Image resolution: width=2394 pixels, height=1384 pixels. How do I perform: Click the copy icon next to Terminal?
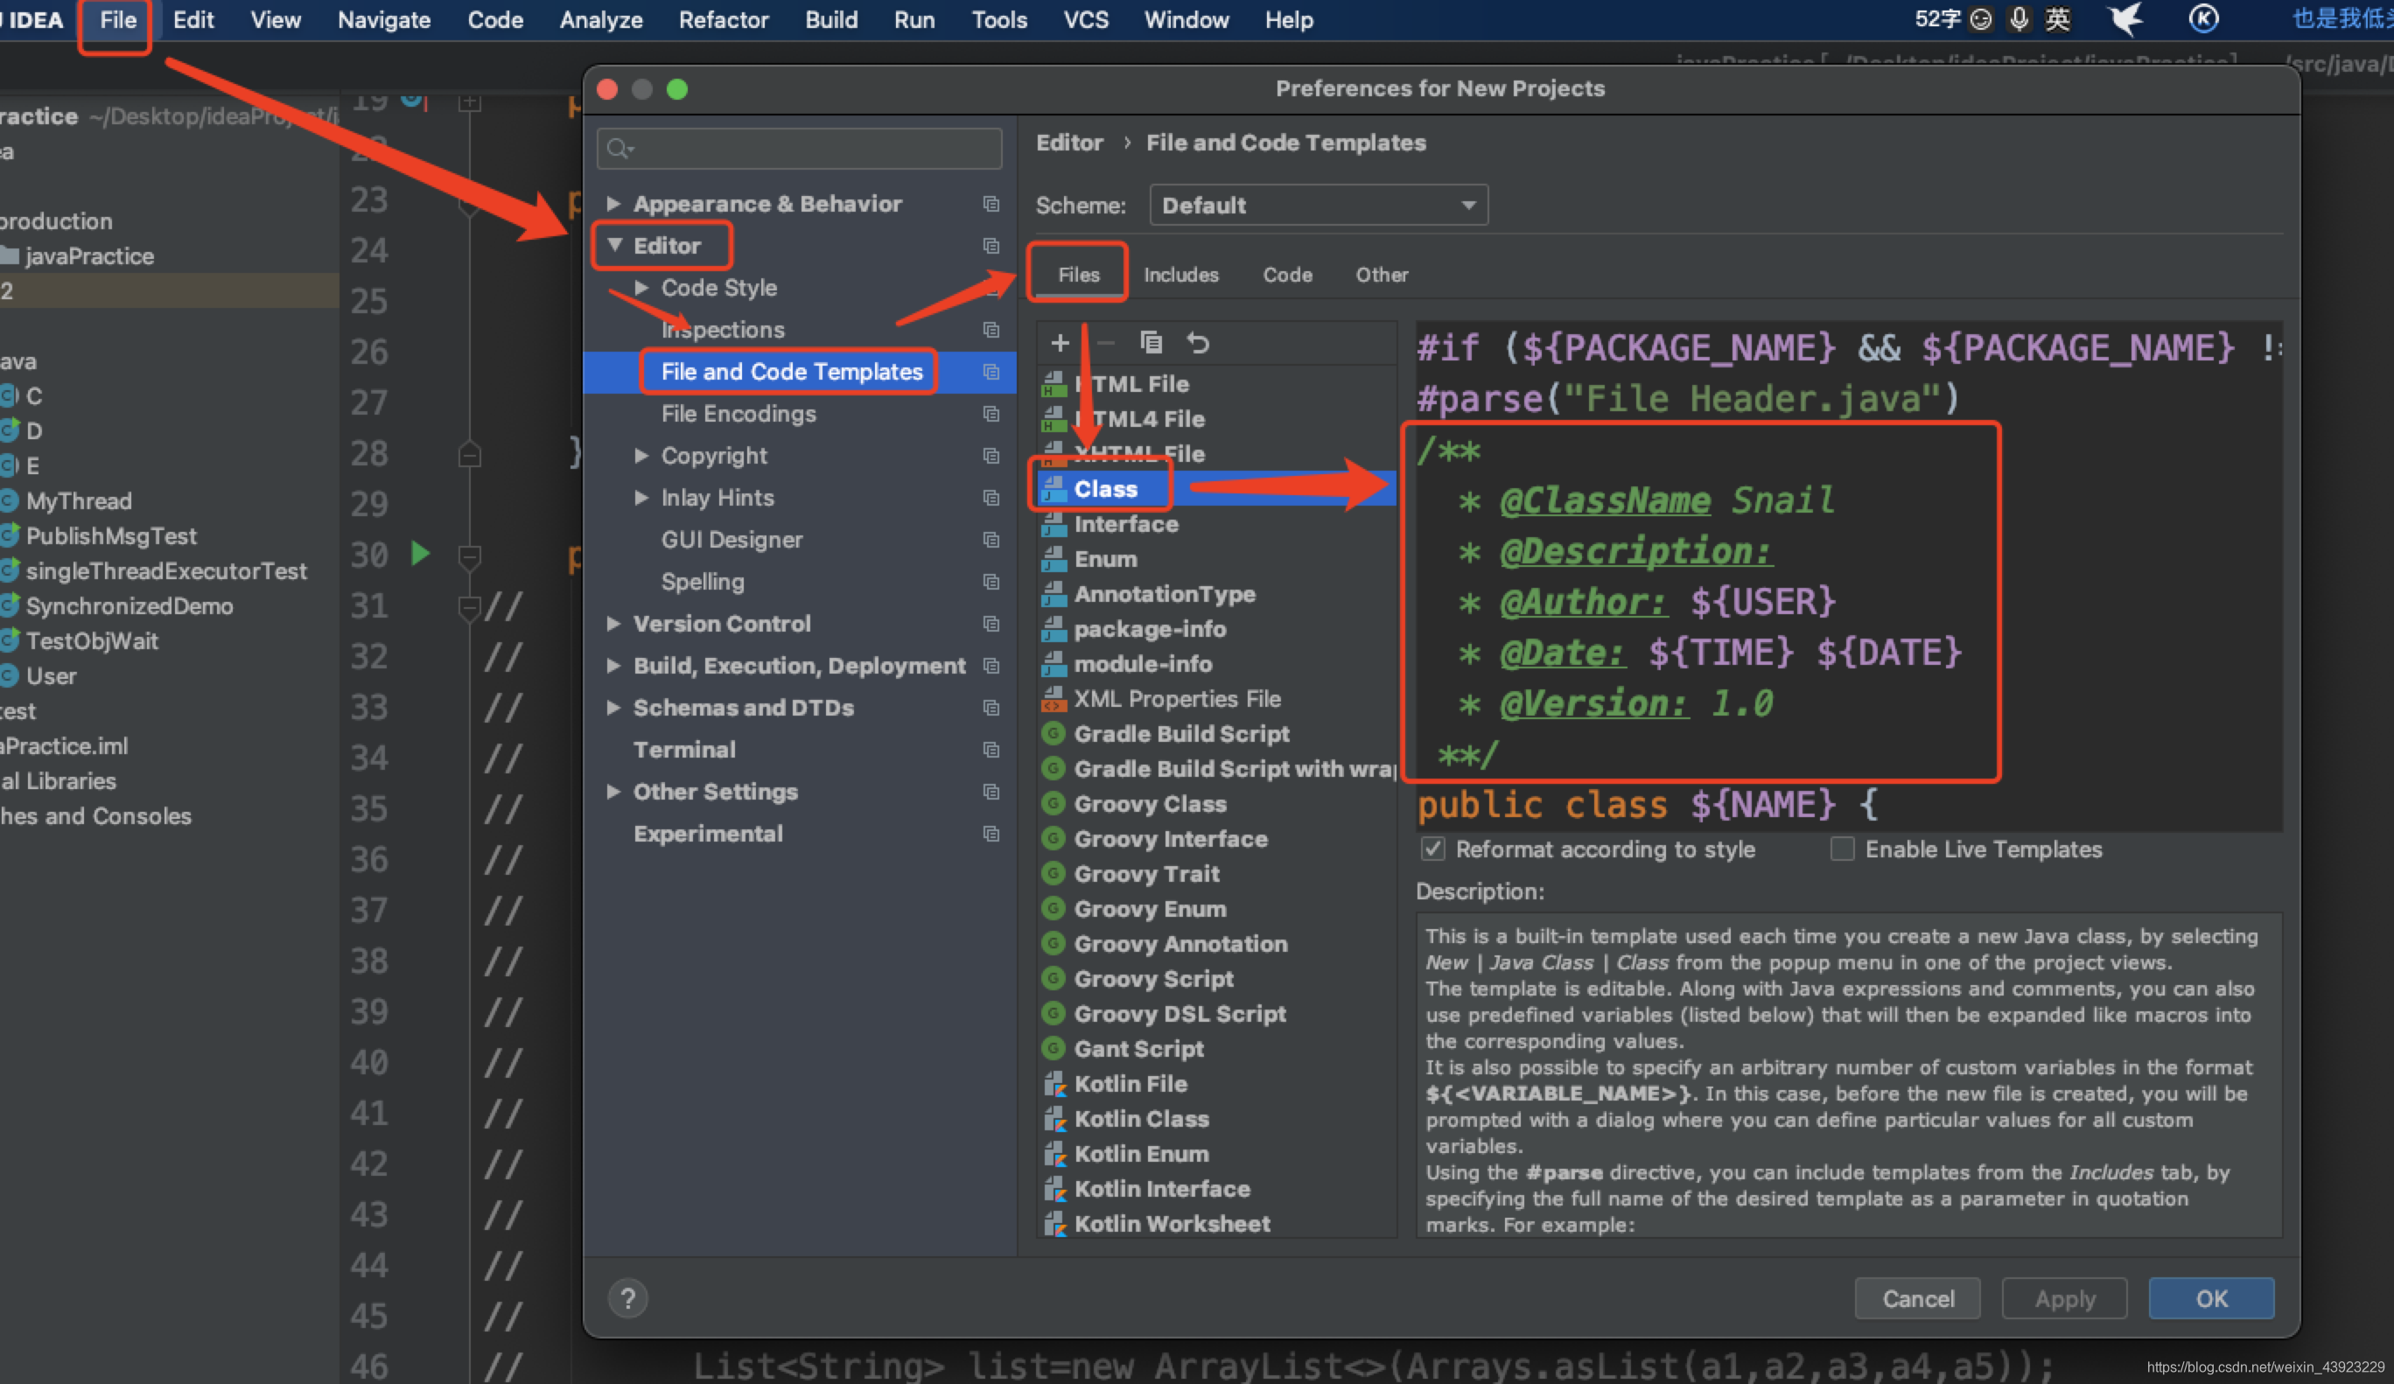(x=990, y=750)
